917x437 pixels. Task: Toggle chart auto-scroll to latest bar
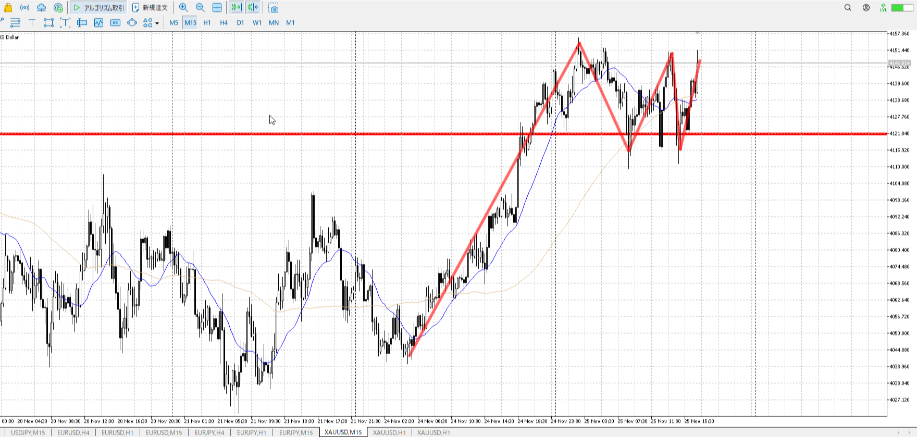pos(236,8)
